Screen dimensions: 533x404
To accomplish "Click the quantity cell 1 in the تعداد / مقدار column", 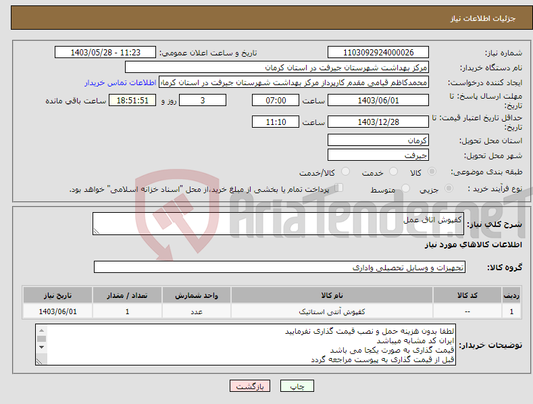I will (x=127, y=311).
